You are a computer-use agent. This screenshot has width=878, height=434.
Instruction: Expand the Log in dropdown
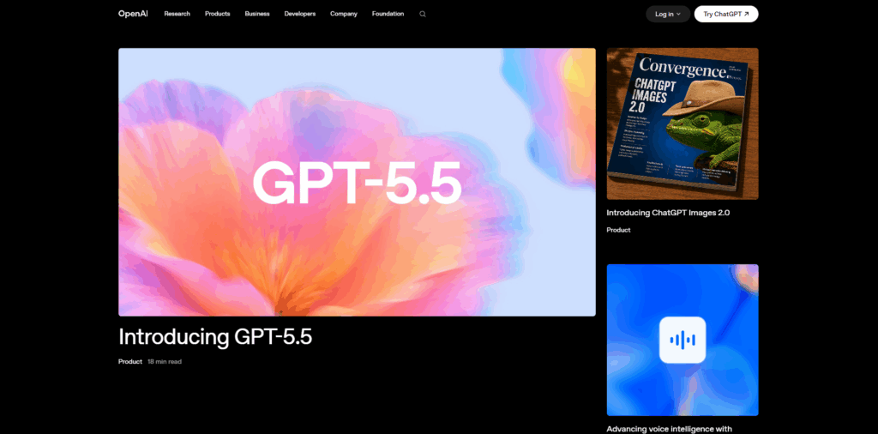click(668, 14)
